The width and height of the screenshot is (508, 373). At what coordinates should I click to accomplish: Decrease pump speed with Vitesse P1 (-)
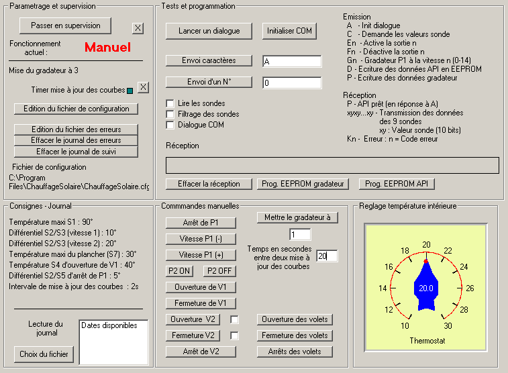pyautogui.click(x=201, y=239)
